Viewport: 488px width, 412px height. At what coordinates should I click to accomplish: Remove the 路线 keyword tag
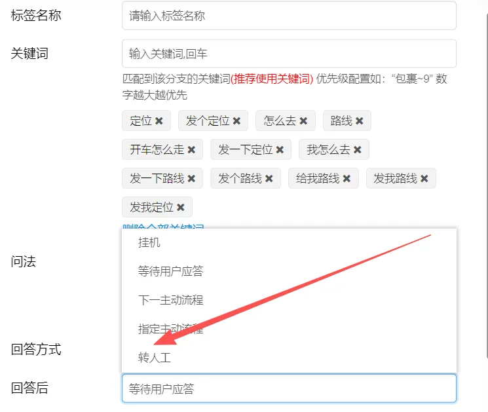click(360, 121)
